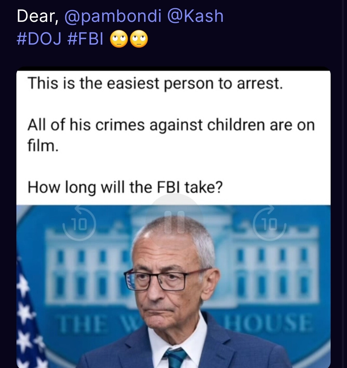Click the "This is the easiest person" caption line
The width and height of the screenshot is (347, 368).
[155, 83]
